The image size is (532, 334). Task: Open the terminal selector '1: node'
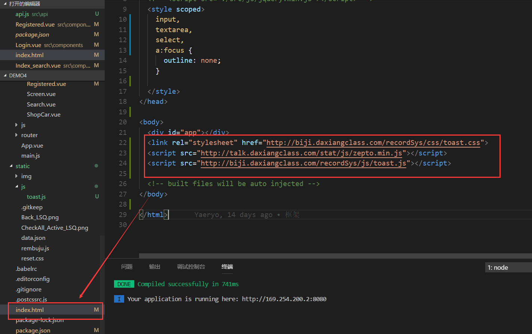click(508, 267)
